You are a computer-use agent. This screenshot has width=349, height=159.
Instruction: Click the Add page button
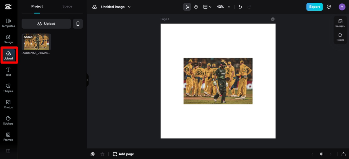[124, 154]
